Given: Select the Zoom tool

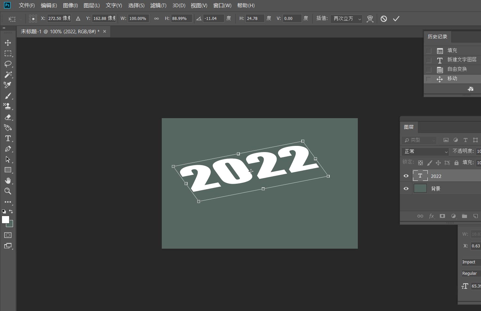Looking at the screenshot, I should [x=8, y=191].
